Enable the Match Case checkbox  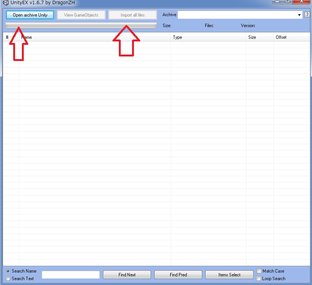259,271
